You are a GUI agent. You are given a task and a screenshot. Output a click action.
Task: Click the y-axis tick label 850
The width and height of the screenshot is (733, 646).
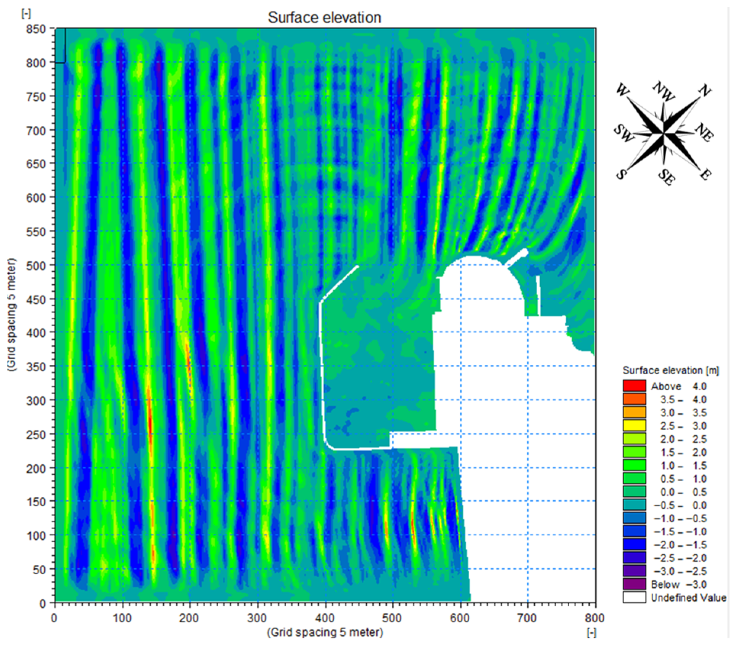[x=36, y=29]
